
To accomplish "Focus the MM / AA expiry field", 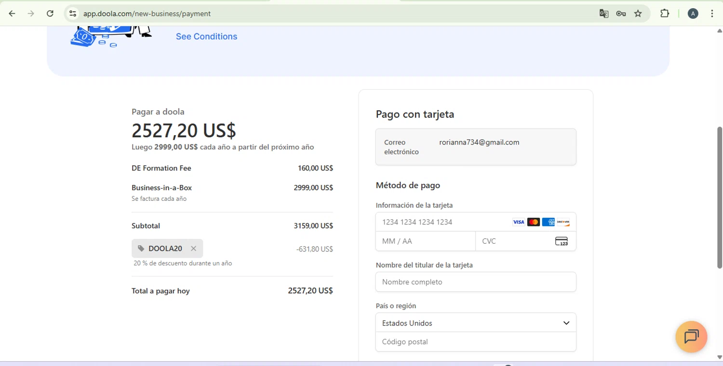I will pyautogui.click(x=426, y=241).
